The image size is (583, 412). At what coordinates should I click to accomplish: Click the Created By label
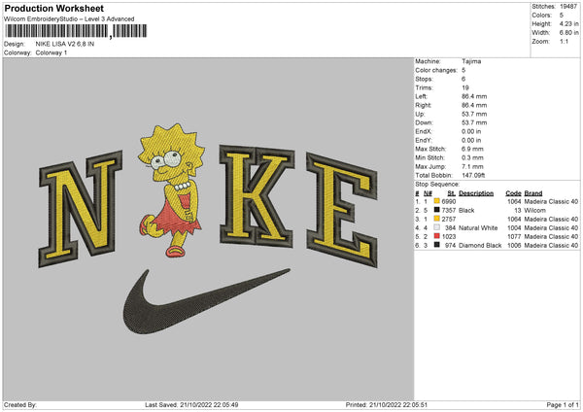[x=20, y=405]
